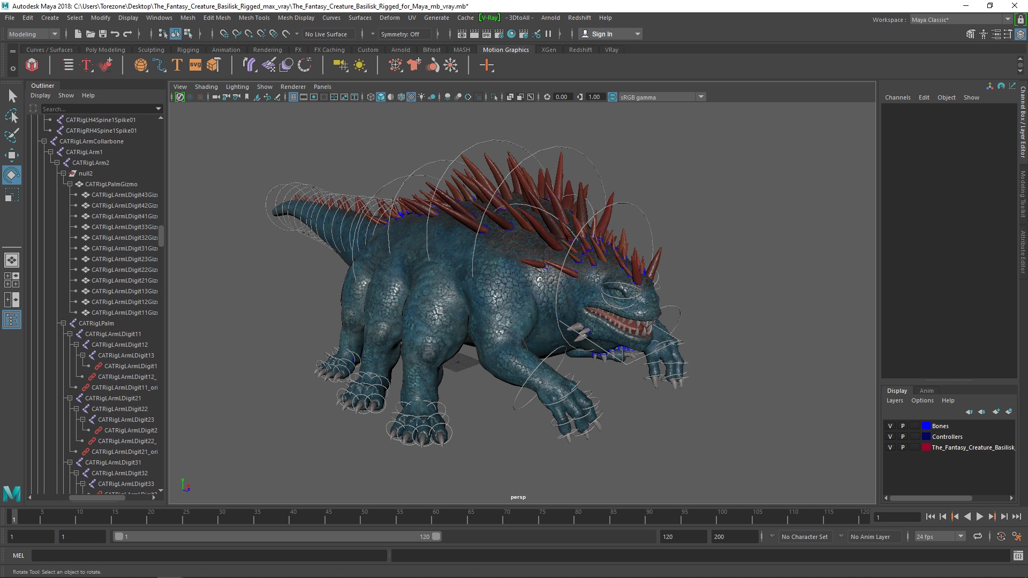Click the open scene folder icon
This screenshot has width=1028, height=578.
pyautogui.click(x=90, y=34)
